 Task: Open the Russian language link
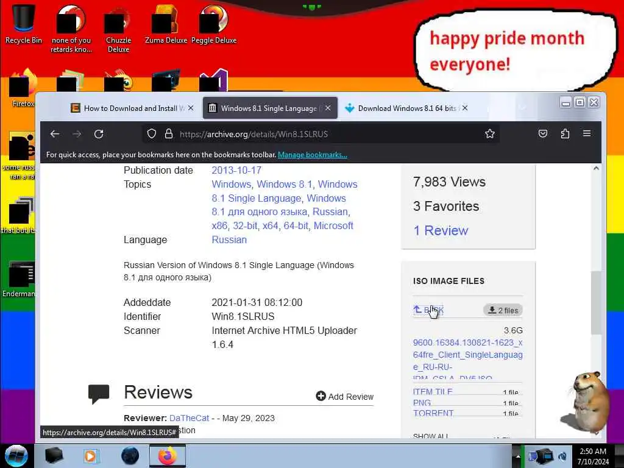click(x=229, y=239)
